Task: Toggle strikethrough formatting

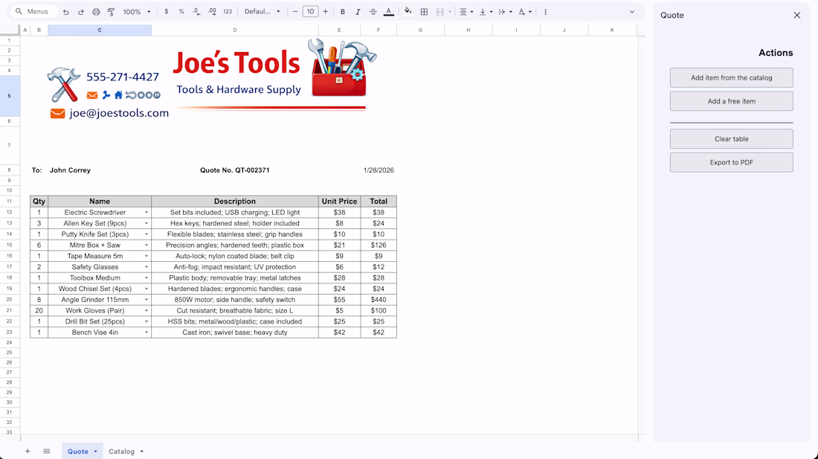Action: tap(373, 11)
